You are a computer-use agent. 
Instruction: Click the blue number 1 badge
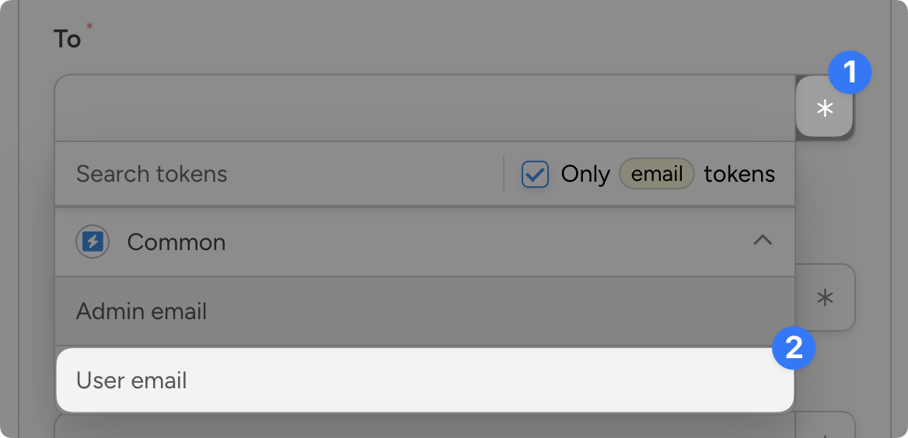[x=850, y=73]
